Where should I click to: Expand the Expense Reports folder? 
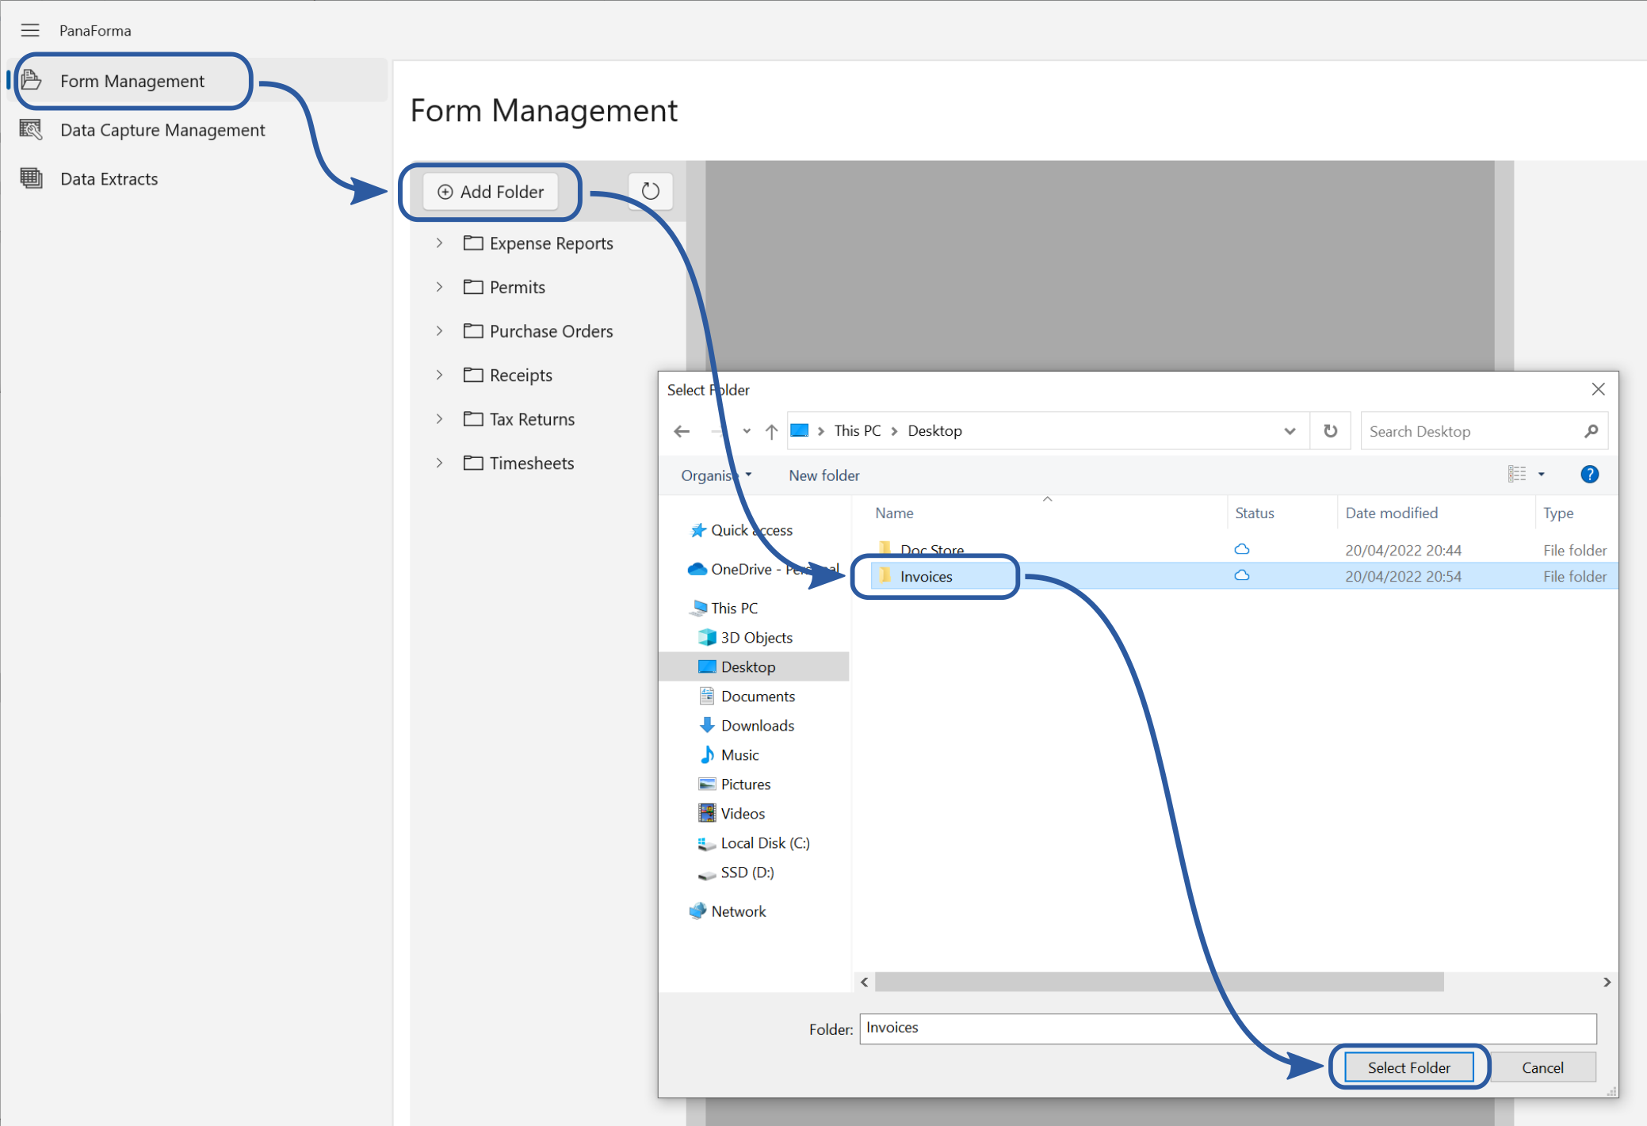coord(439,243)
